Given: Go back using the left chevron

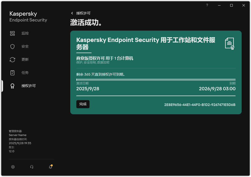Looking at the screenshot, I should coord(72,13).
